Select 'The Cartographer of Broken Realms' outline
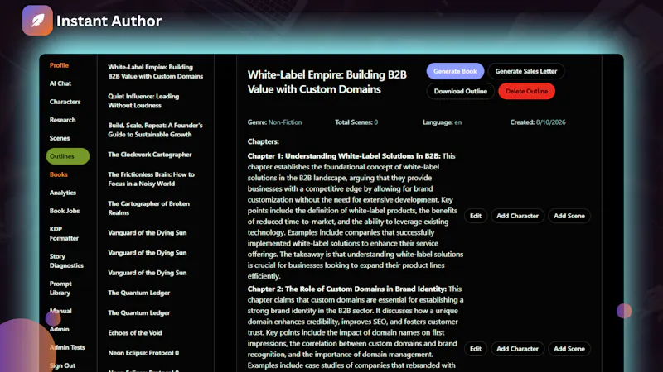663x372 pixels. click(x=149, y=208)
